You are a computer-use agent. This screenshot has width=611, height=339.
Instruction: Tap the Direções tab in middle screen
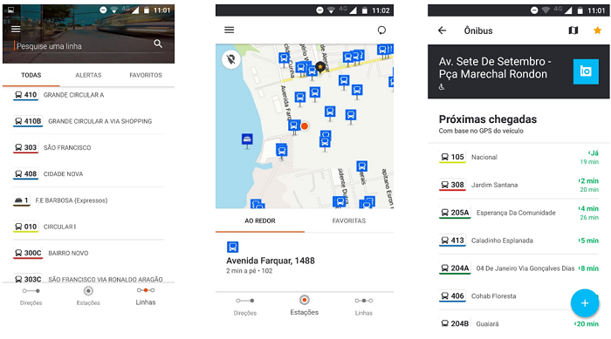point(245,306)
